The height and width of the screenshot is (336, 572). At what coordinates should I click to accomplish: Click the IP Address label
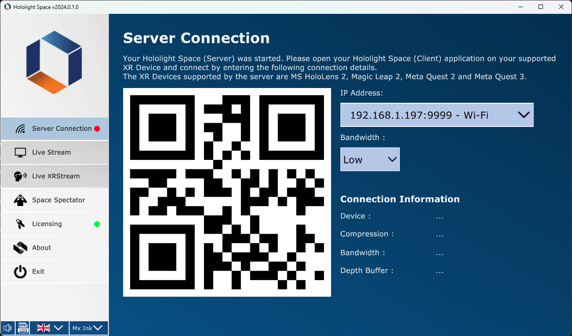pos(361,93)
